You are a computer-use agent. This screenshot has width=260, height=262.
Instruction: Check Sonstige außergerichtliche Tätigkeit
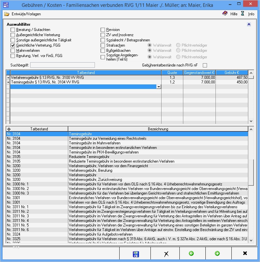[x=13, y=40]
